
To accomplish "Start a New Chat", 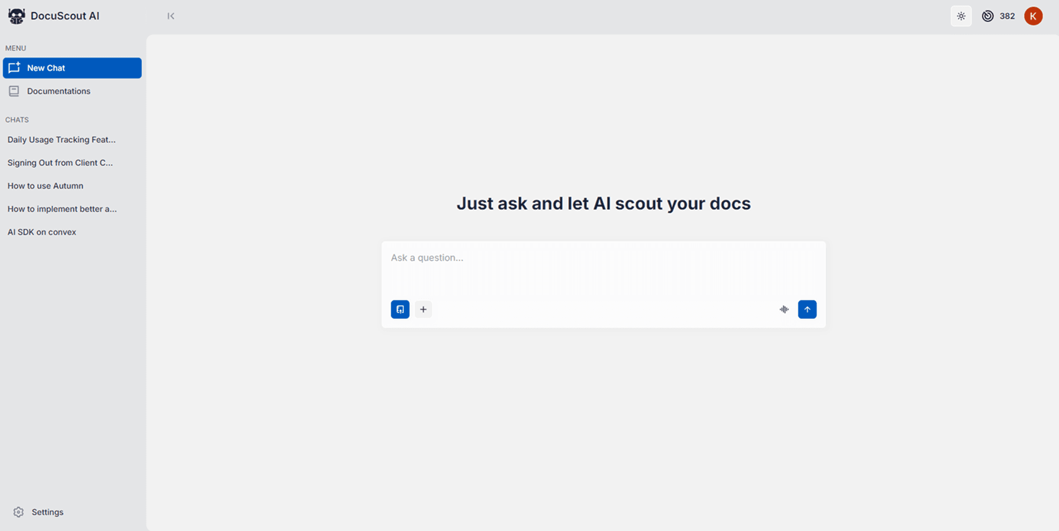I will coord(72,68).
